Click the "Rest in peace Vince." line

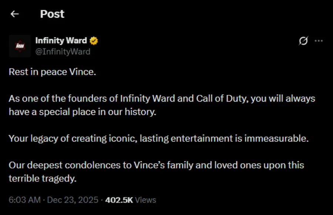click(52, 72)
